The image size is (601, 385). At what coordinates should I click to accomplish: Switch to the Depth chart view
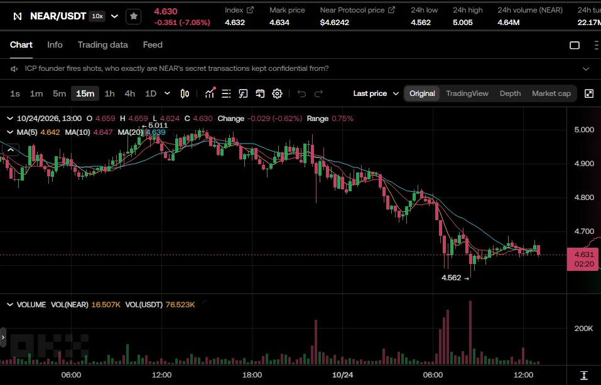510,93
